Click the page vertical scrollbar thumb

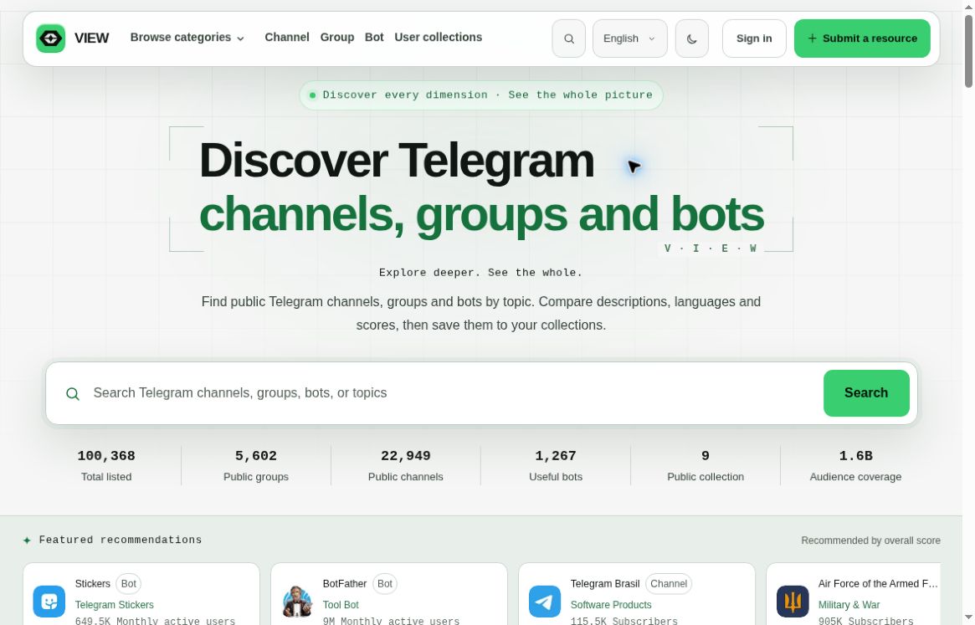click(968, 51)
